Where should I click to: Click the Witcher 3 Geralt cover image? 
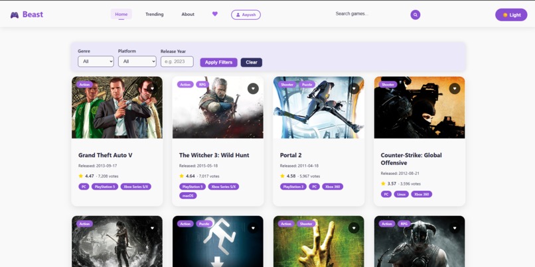(x=218, y=107)
